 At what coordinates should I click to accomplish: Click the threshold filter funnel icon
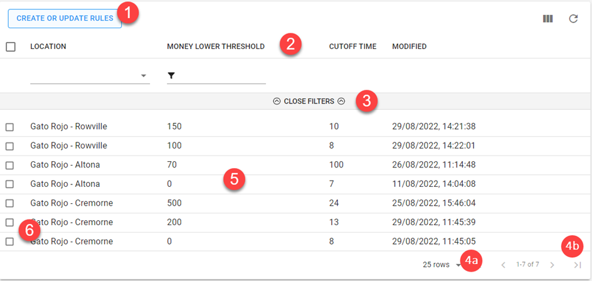tap(171, 76)
